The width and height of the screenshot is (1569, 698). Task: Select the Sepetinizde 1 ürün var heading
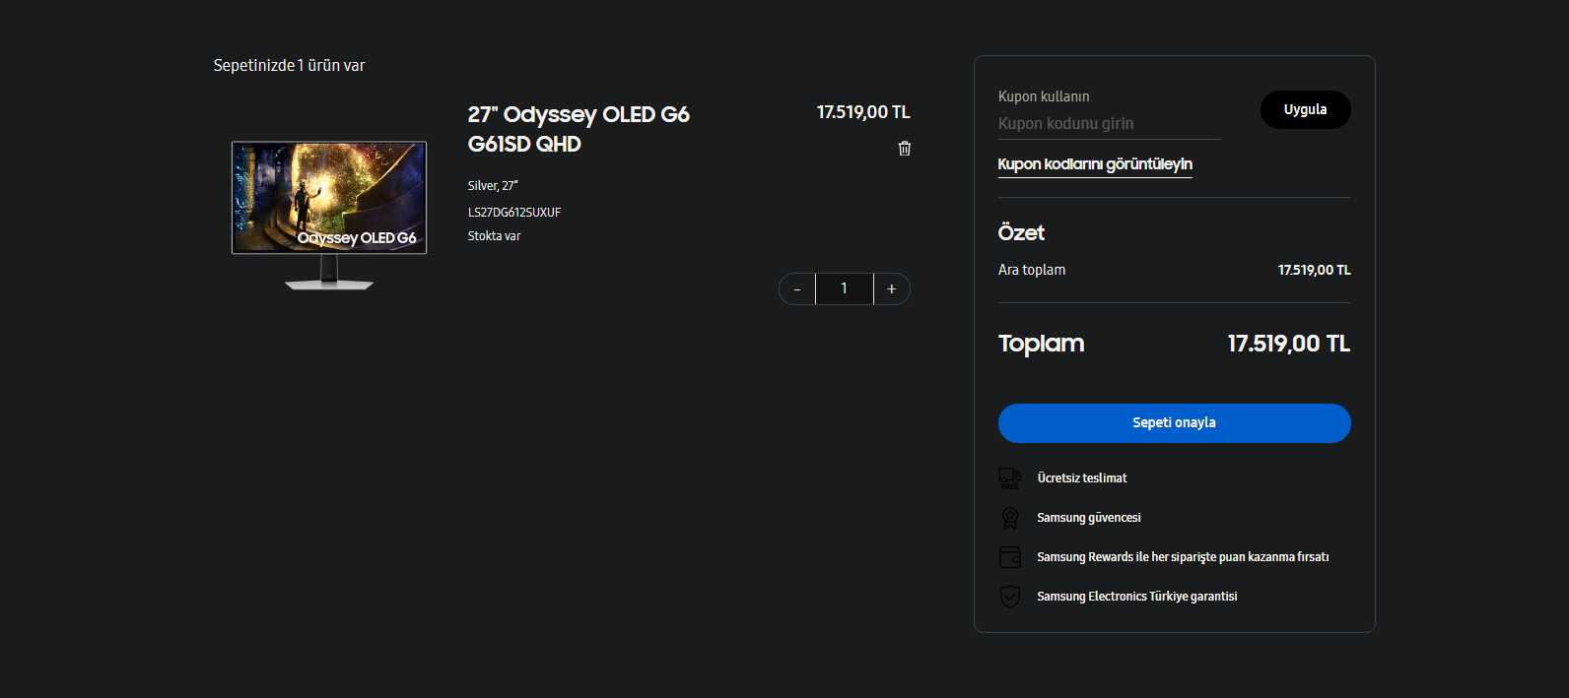point(289,66)
